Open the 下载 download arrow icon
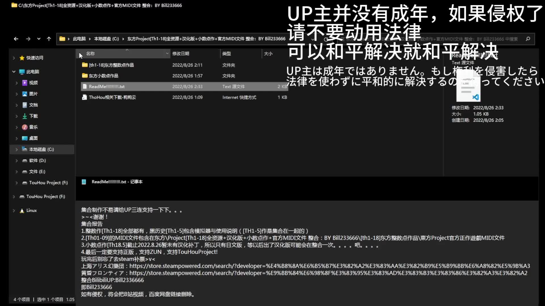 (x=25, y=116)
